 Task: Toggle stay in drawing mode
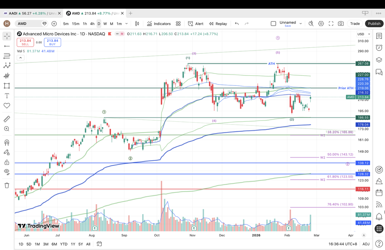[7, 152]
